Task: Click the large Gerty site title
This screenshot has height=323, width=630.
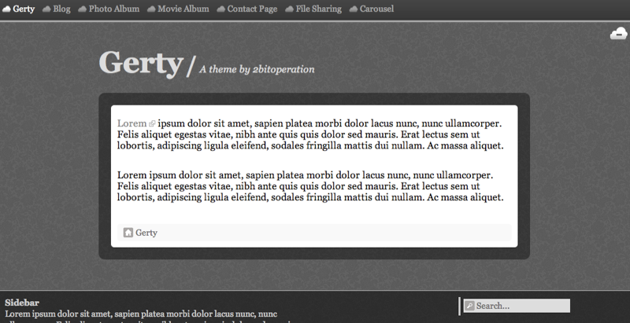Action: click(x=141, y=63)
